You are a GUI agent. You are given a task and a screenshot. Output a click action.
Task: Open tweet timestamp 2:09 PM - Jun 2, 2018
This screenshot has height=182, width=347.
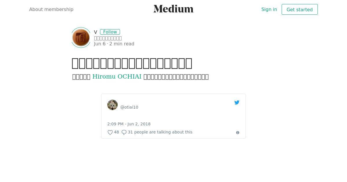[x=129, y=124]
